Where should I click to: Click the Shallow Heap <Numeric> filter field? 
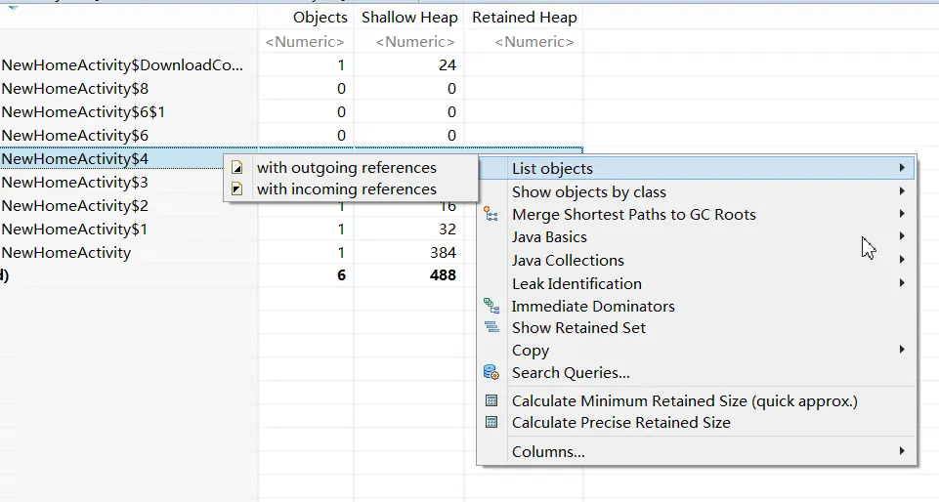pos(409,42)
